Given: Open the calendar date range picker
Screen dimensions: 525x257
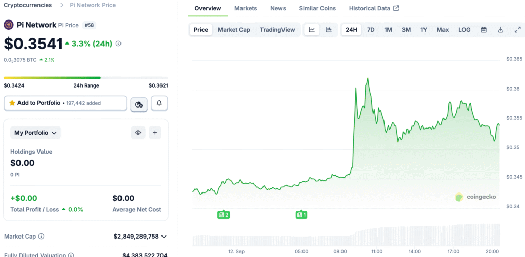Looking at the screenshot, I should pos(483,30).
